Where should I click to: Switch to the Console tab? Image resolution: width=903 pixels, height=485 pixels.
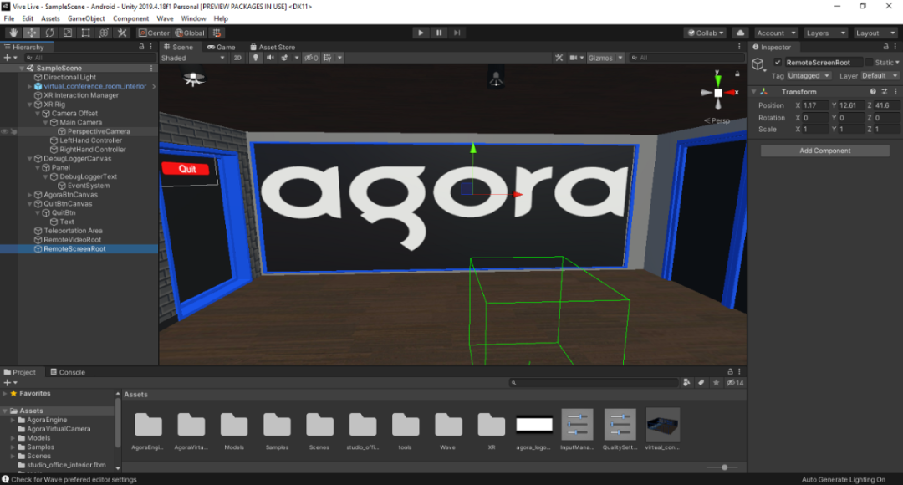[x=68, y=372]
